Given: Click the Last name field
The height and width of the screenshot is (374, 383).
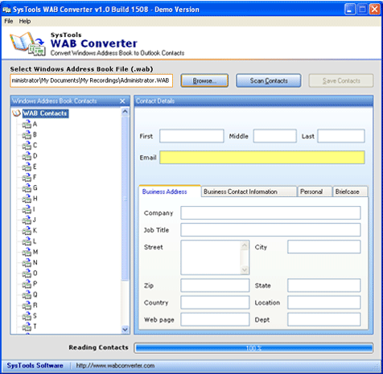Looking at the screenshot, I should [x=341, y=136].
